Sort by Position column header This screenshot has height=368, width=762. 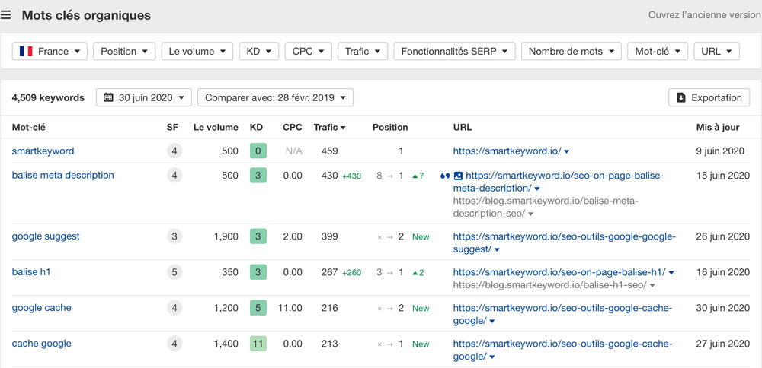coord(390,128)
